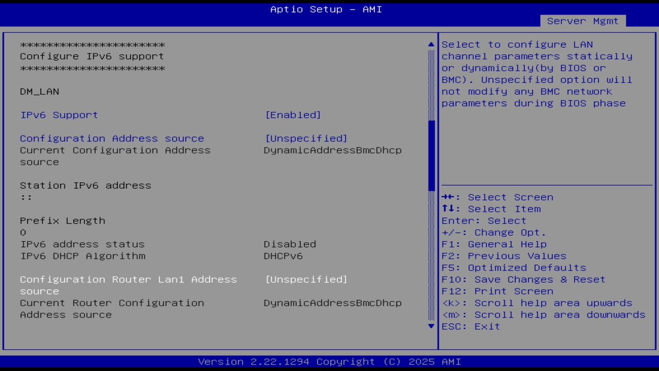Open Configuration Router Lan1 Address source options
659x371 pixels.
(306, 279)
